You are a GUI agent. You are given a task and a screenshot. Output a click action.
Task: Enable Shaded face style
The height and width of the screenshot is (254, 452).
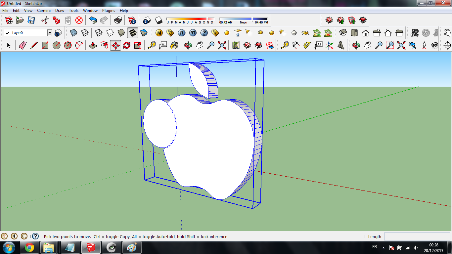pyautogui.click(x=121, y=33)
